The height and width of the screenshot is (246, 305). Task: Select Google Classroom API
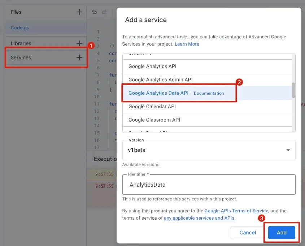pyautogui.click(x=154, y=120)
